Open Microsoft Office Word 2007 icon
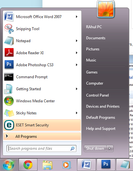Viewport: 133px width, 171px height. (x=9, y=17)
